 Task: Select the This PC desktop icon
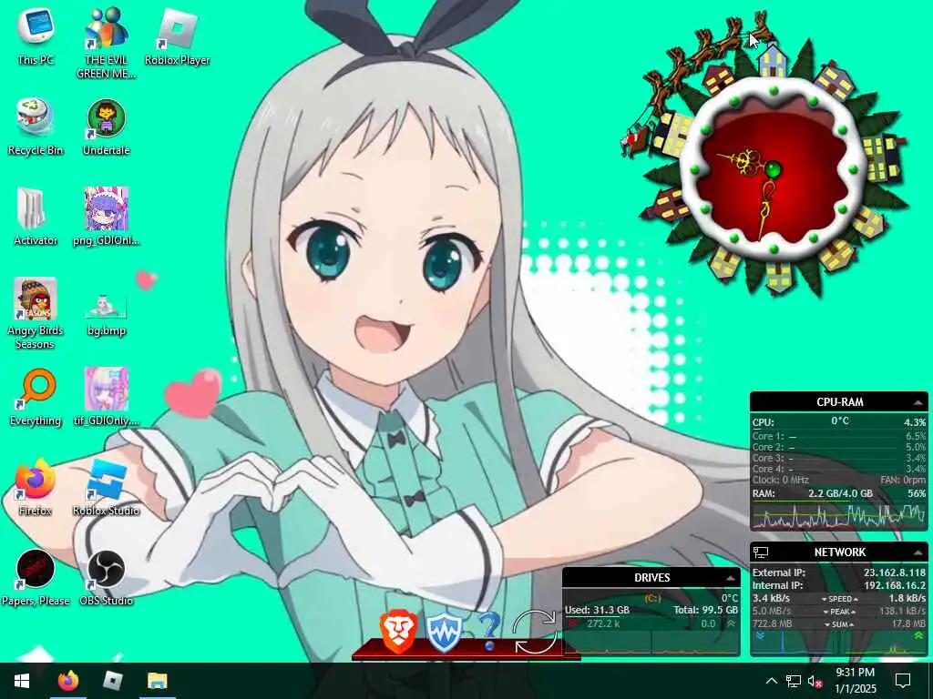click(36, 36)
